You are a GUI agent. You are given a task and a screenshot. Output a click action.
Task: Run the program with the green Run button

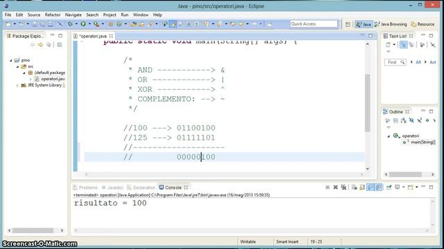tap(83, 24)
